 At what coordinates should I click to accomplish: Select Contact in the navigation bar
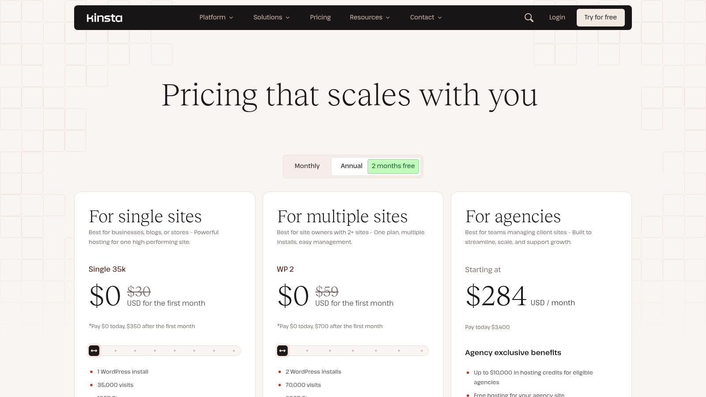point(422,17)
